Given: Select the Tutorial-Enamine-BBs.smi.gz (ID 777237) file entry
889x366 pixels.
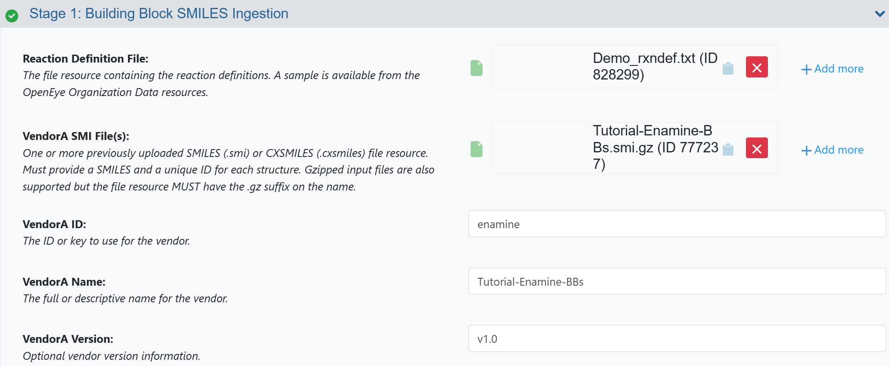Looking at the screenshot, I should (654, 147).
